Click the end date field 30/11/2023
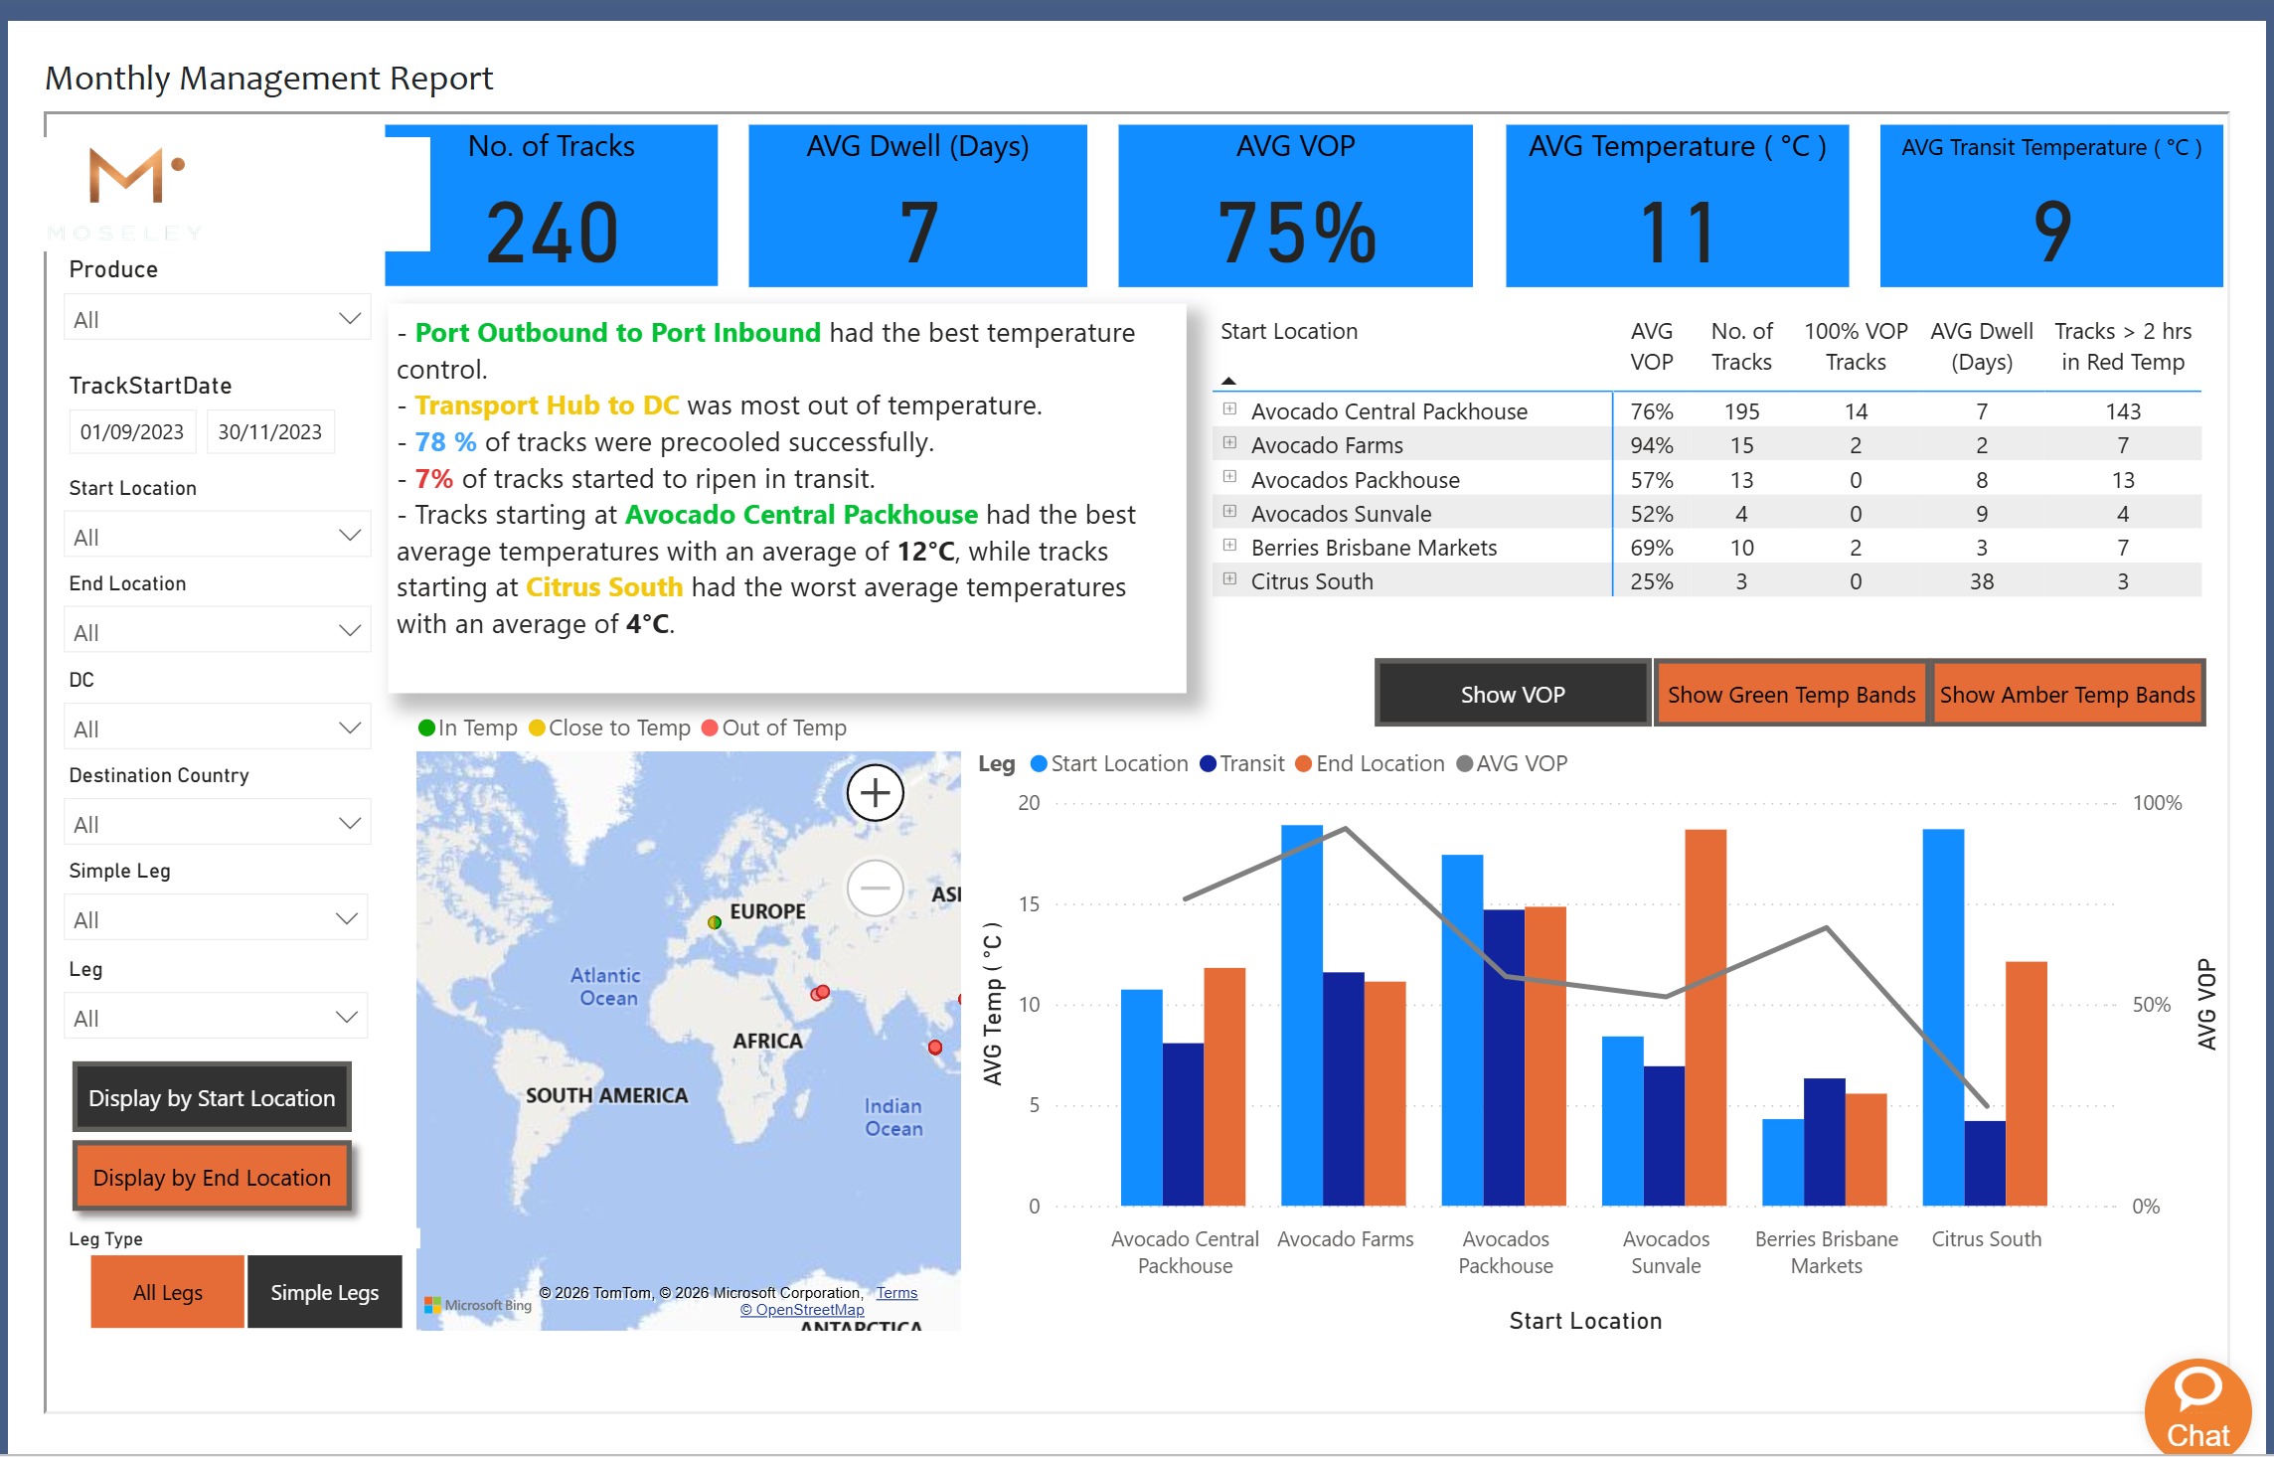The height and width of the screenshot is (1457, 2274). click(x=270, y=432)
